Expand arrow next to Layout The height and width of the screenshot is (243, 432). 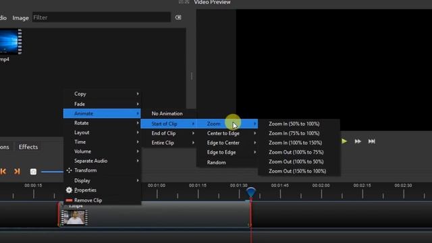coord(138,132)
